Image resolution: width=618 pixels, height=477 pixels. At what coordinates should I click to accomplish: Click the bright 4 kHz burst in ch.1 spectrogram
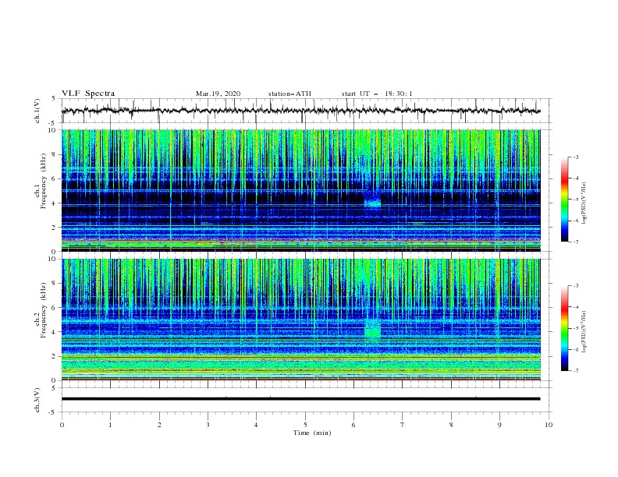coord(372,203)
